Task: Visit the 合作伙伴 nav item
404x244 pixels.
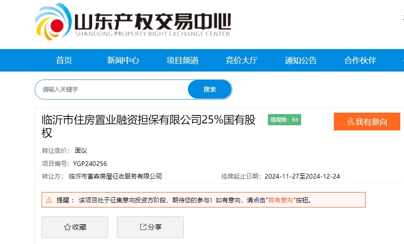Action: tap(360, 60)
